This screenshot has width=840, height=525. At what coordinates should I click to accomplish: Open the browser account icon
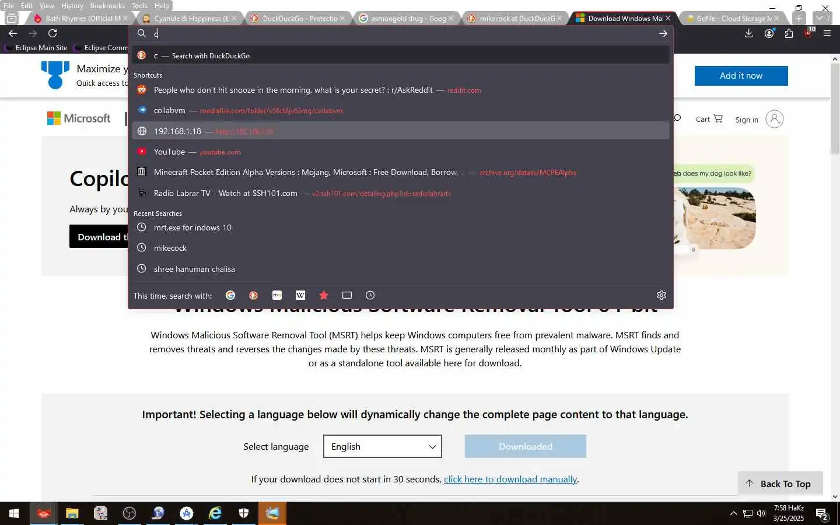769,33
